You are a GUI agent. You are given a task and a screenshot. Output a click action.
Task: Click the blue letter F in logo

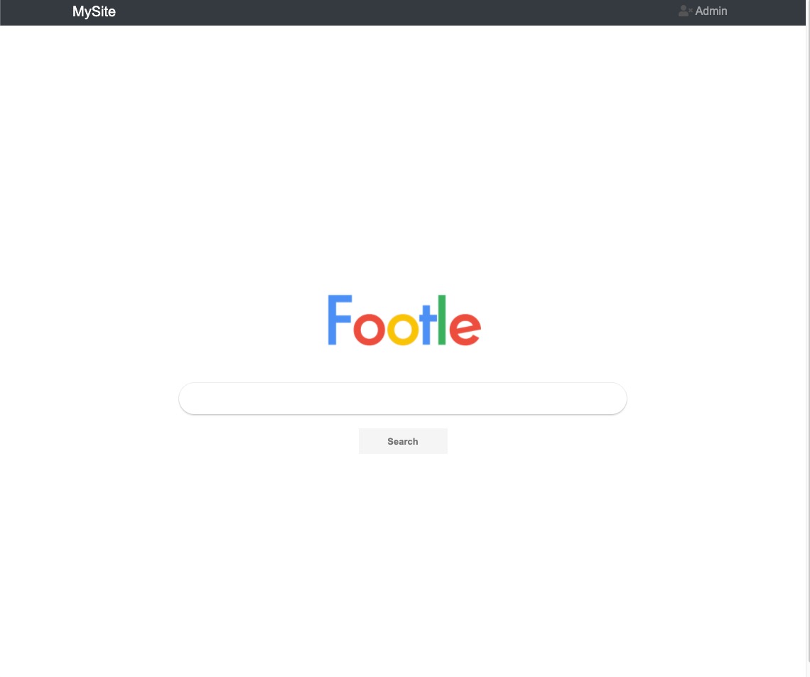click(340, 320)
